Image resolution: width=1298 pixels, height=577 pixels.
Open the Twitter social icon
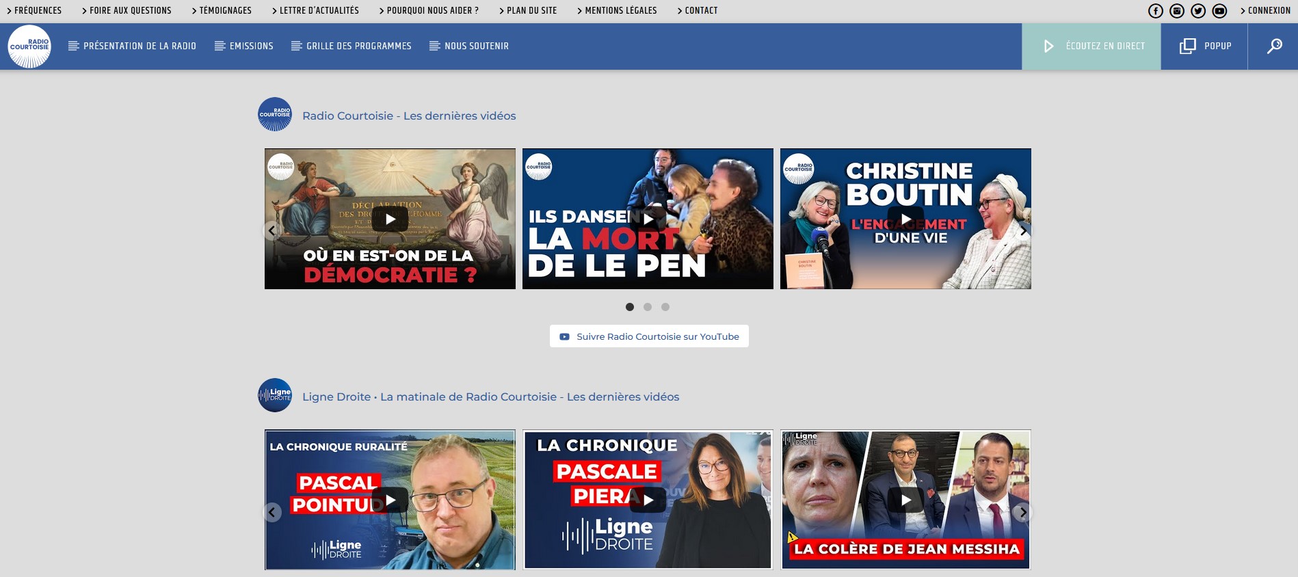point(1198,11)
